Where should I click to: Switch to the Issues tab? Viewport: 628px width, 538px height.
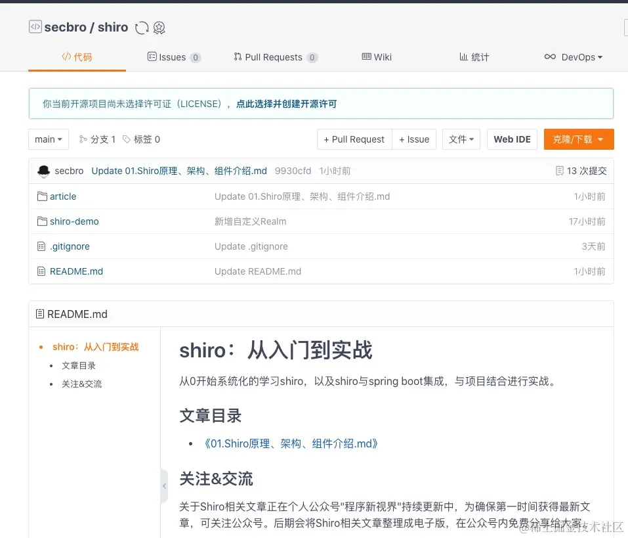tap(173, 57)
